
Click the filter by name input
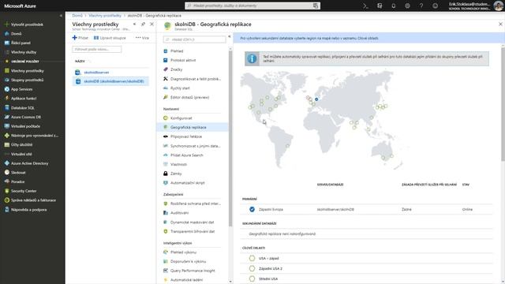[97, 49]
